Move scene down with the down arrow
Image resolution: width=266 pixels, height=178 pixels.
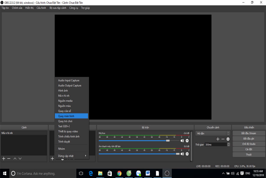20,159
